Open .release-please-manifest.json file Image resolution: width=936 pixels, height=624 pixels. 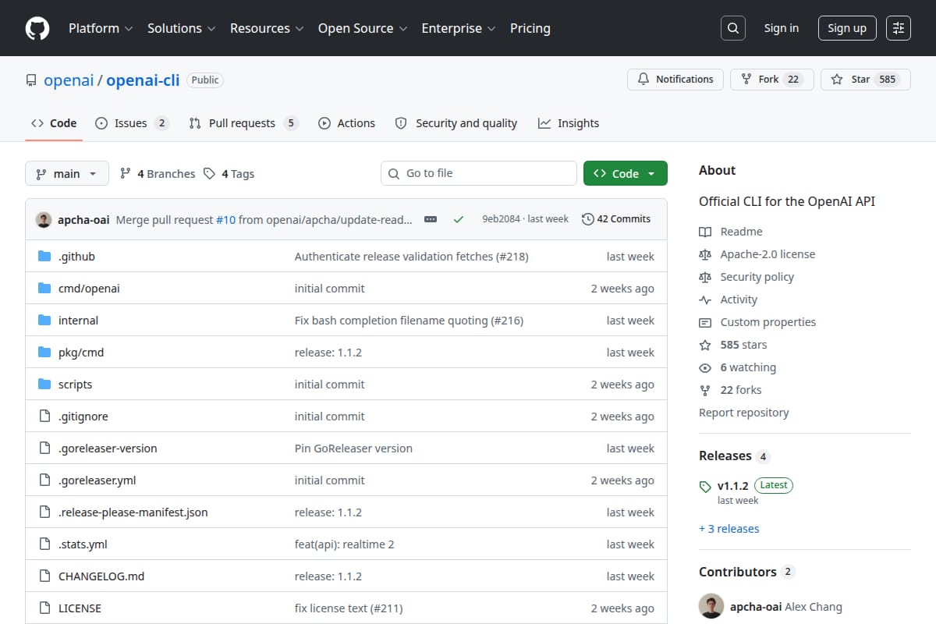coord(133,512)
